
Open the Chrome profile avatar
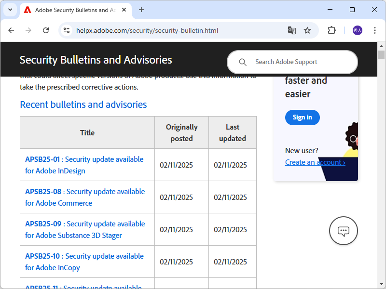(357, 30)
